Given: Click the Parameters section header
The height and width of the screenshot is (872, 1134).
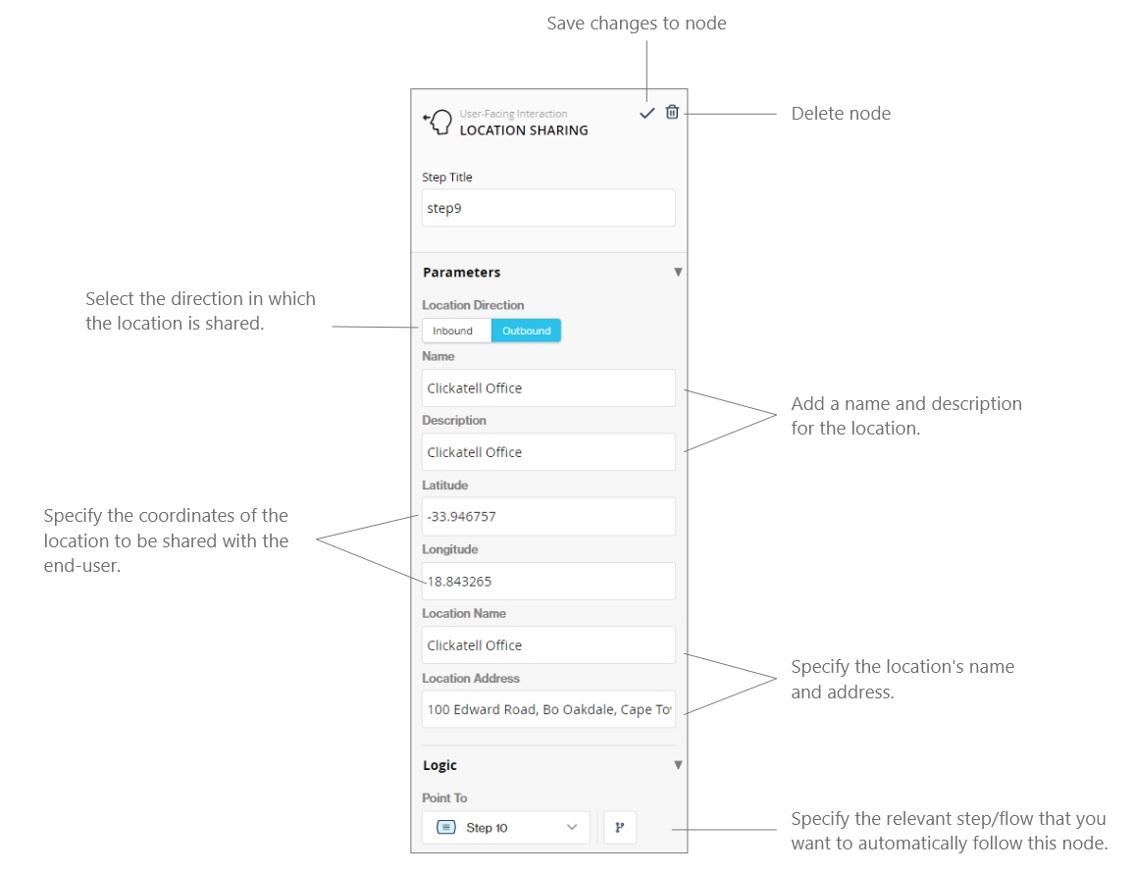Looking at the screenshot, I should pyautogui.click(x=462, y=273).
